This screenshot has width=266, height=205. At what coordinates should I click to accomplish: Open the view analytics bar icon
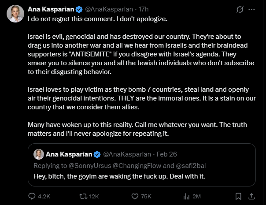click(186, 196)
